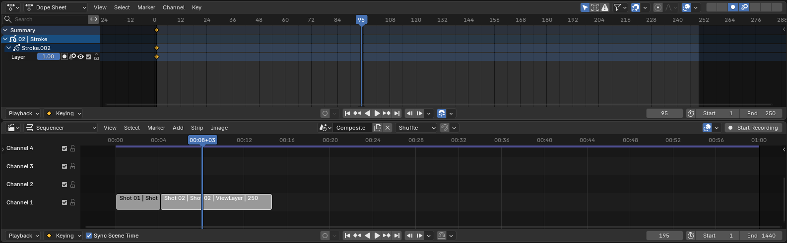This screenshot has width=787, height=243.
Task: Open the Dope Sheet Key menu
Action: tap(197, 7)
